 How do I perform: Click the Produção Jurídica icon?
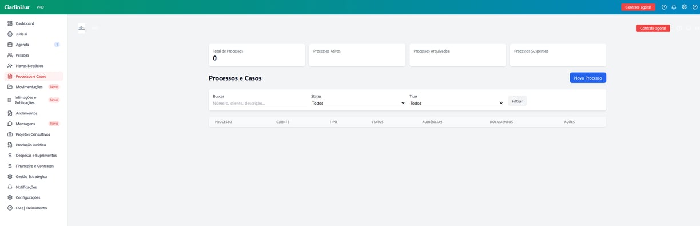[x=10, y=145]
